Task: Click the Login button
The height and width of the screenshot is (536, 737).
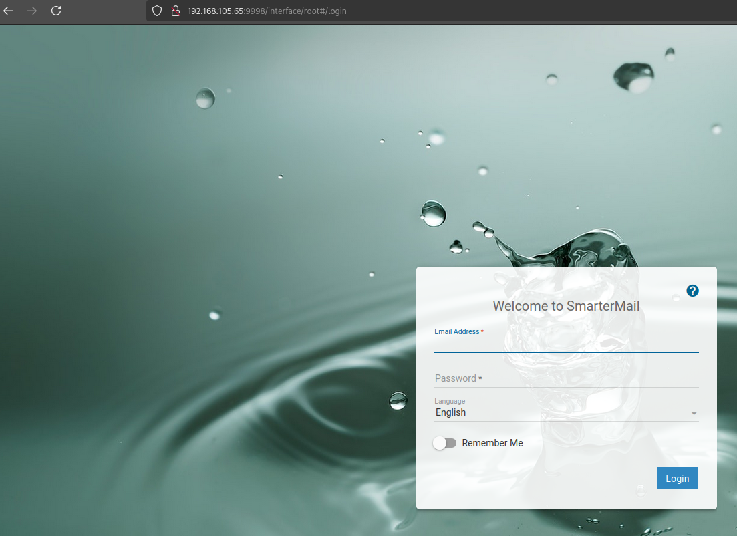Action: tap(678, 478)
